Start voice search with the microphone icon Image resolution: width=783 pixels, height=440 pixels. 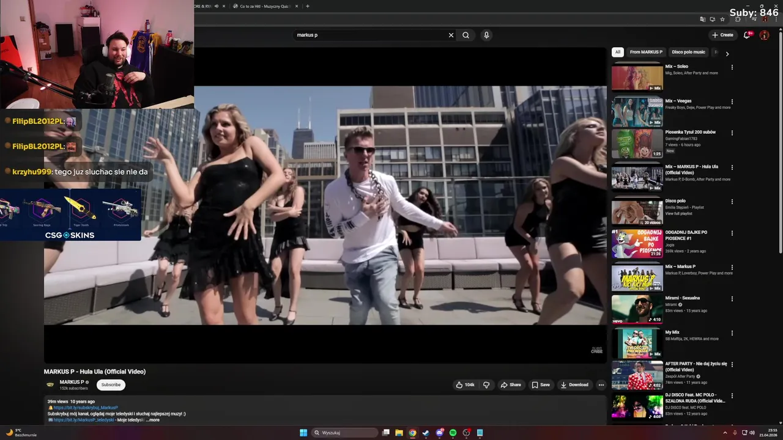(x=486, y=35)
